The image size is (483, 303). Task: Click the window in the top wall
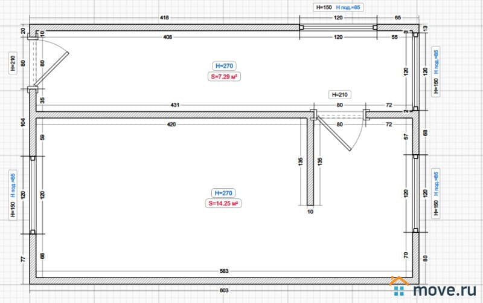338,28
